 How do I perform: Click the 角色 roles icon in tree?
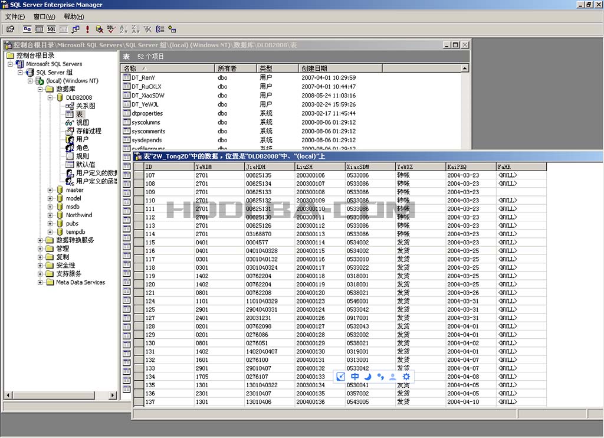[70, 148]
